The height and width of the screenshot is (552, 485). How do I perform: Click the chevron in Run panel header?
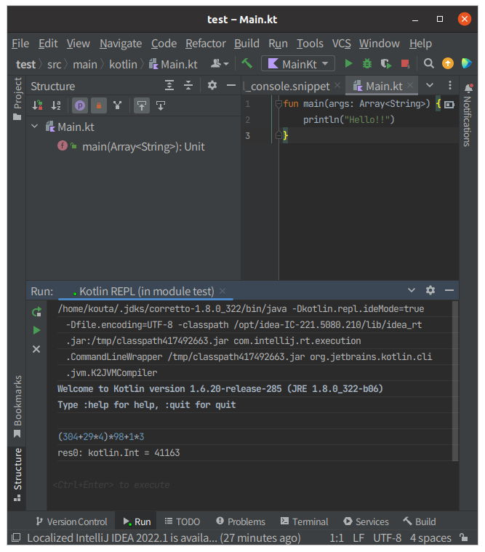(x=411, y=290)
